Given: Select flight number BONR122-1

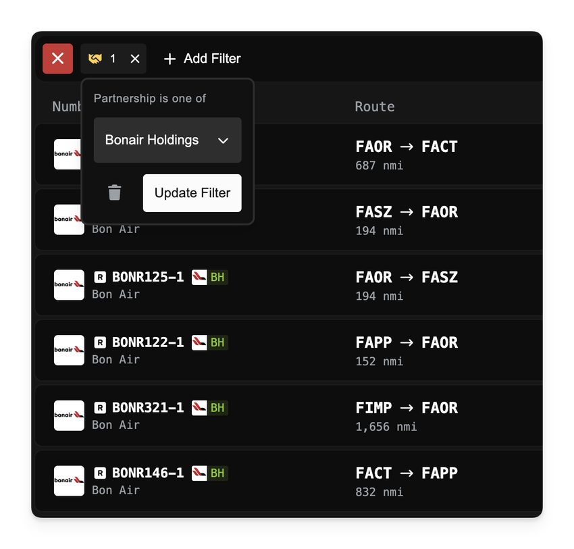Looking at the screenshot, I should [148, 342].
